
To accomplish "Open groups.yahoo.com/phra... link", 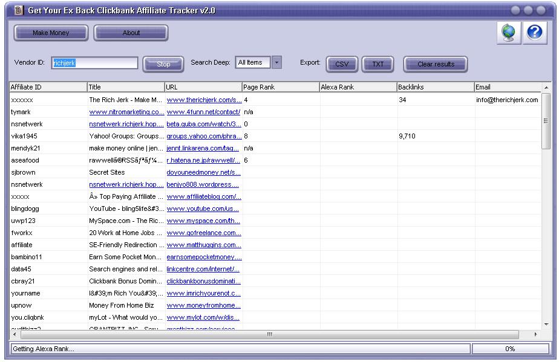I will tap(204, 137).
